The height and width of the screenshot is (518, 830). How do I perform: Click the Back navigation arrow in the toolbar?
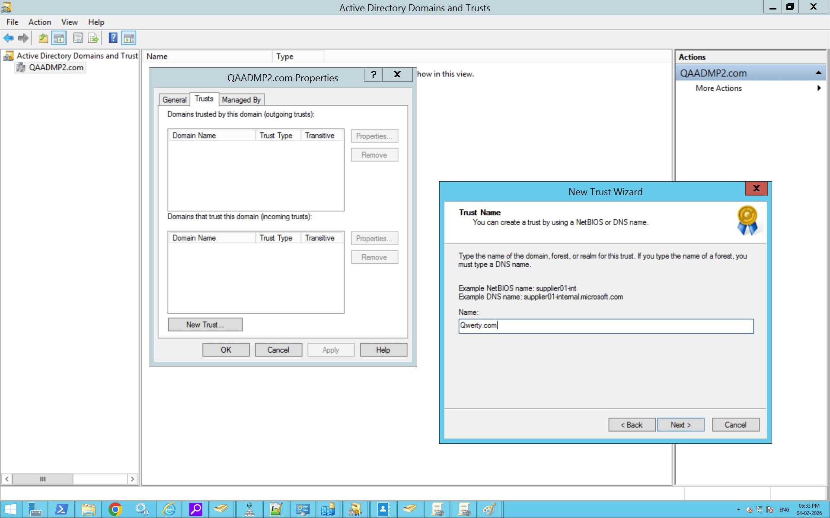pos(8,38)
